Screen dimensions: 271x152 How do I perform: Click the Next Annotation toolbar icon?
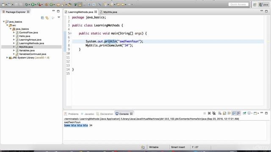(105, 5)
